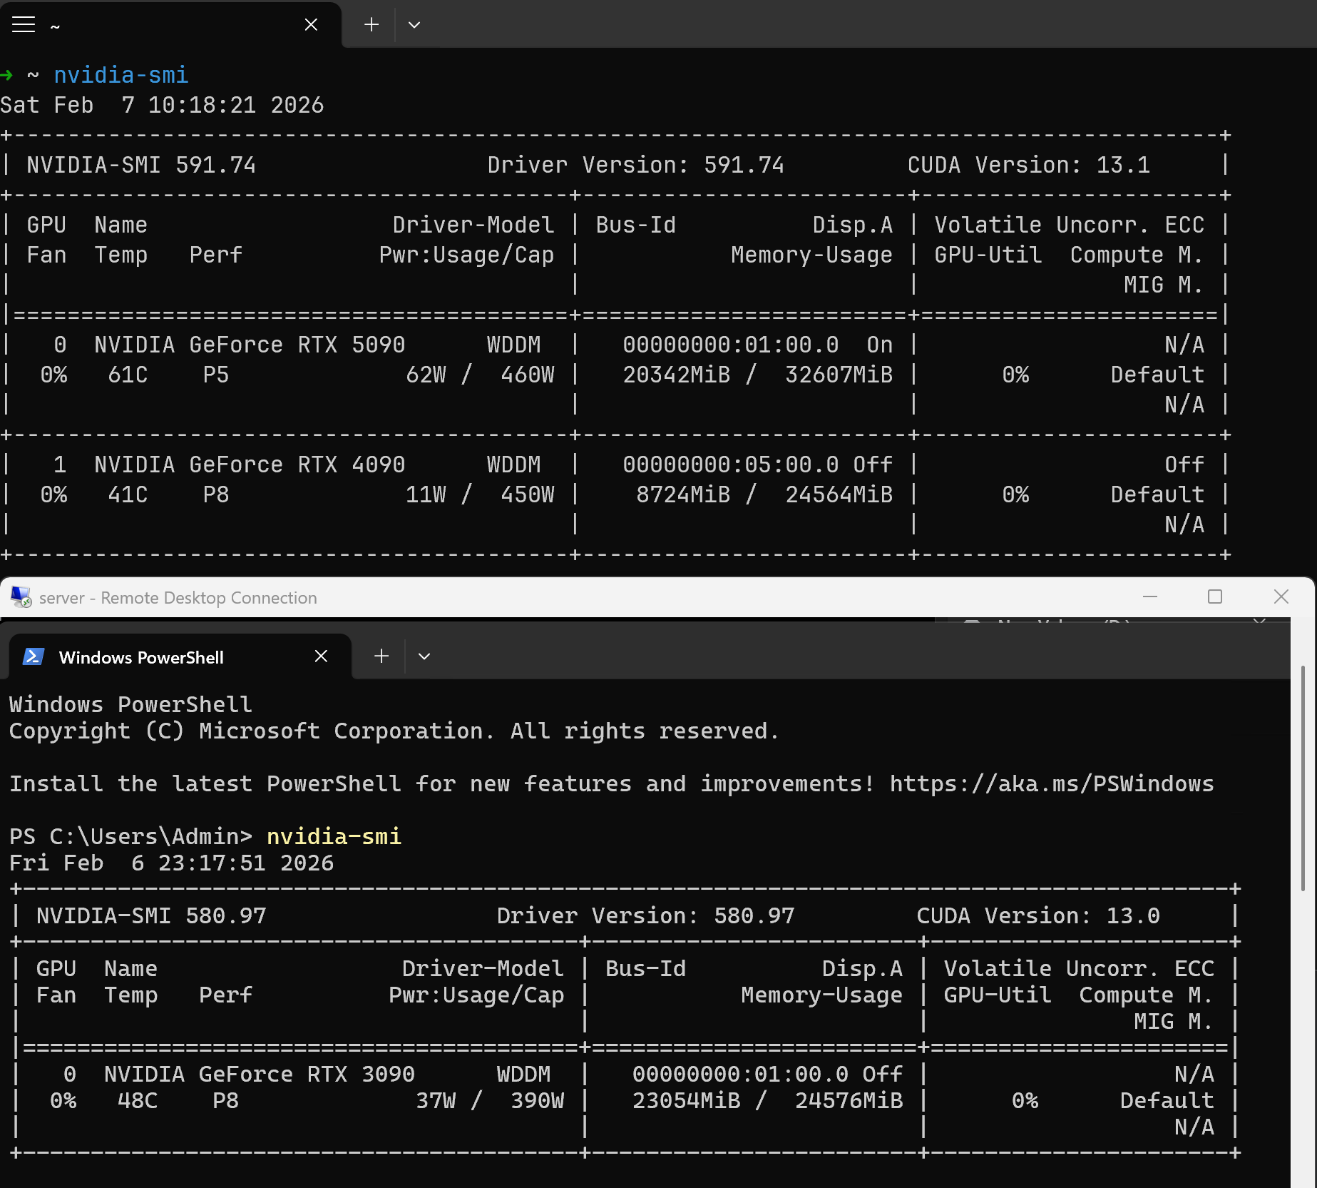Close the Windows PowerShell tab
The height and width of the screenshot is (1188, 1317).
pos(321,656)
